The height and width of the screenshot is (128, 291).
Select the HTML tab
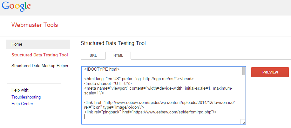[118, 55]
